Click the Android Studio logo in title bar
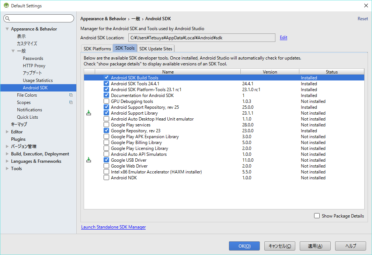The width and height of the screenshot is (372, 255). tap(6, 6)
